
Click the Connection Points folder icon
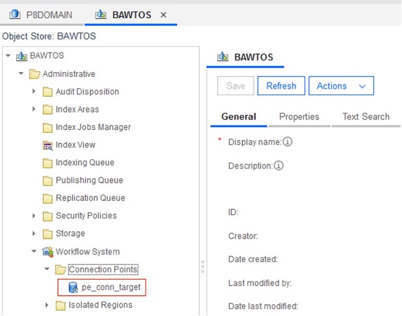tap(60, 269)
